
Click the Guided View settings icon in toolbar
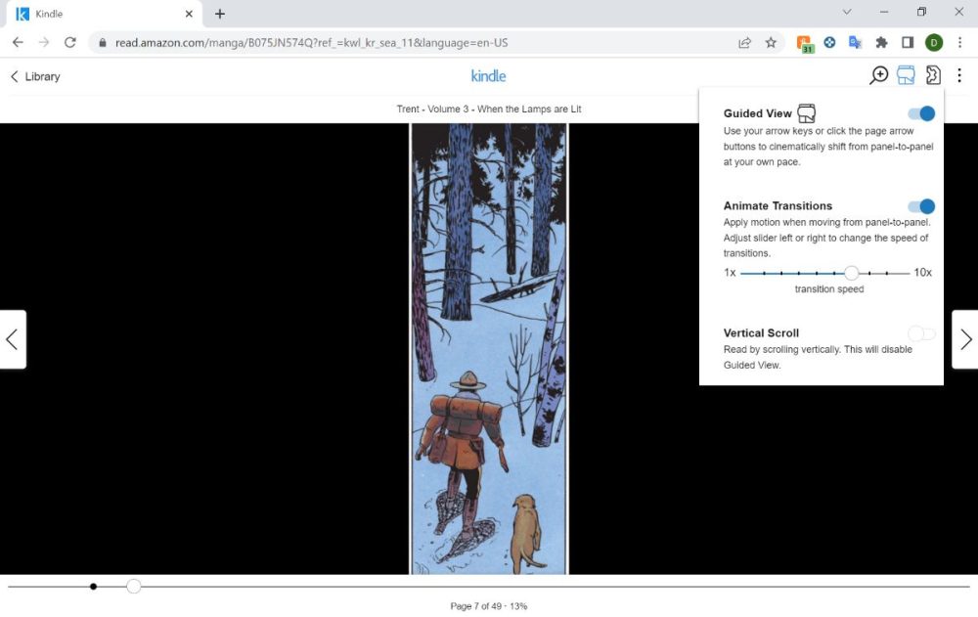pyautogui.click(x=906, y=75)
